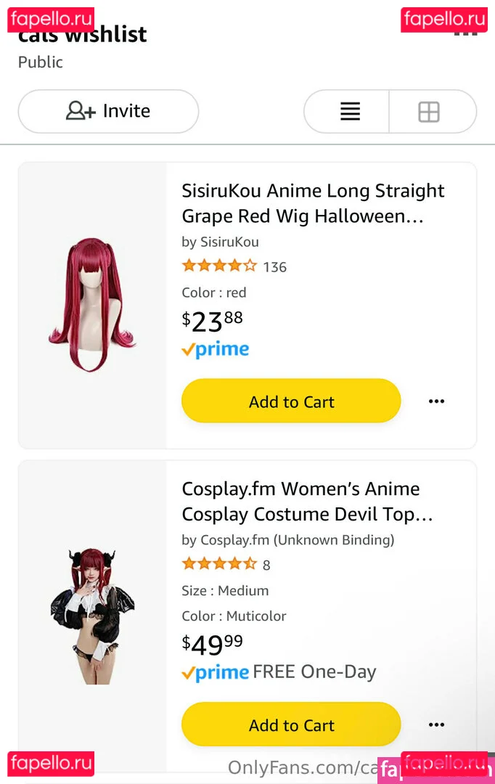Screen dimensions: 495x784
Task: Open the SisiruKou wig product title
Action: click(313, 203)
